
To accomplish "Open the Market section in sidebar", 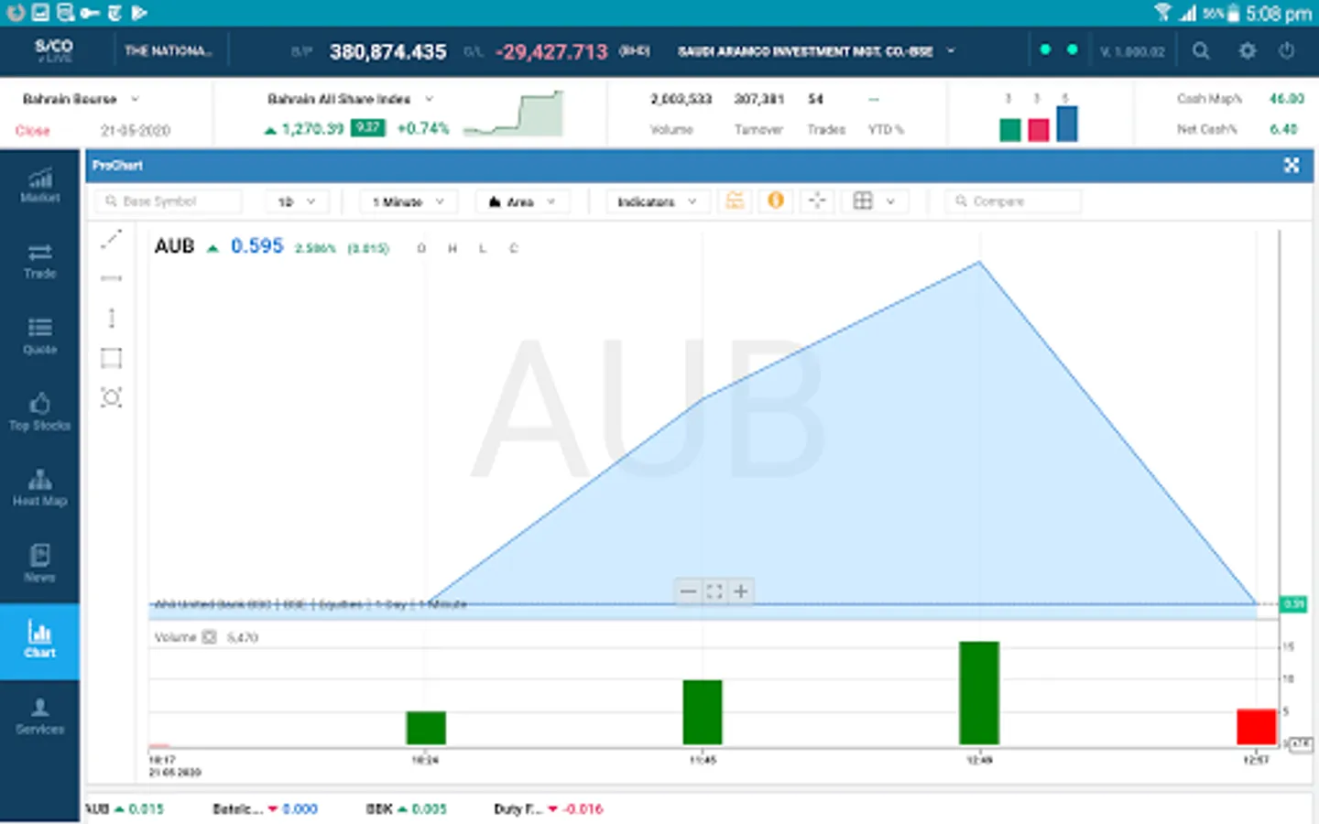I will pos(39,186).
